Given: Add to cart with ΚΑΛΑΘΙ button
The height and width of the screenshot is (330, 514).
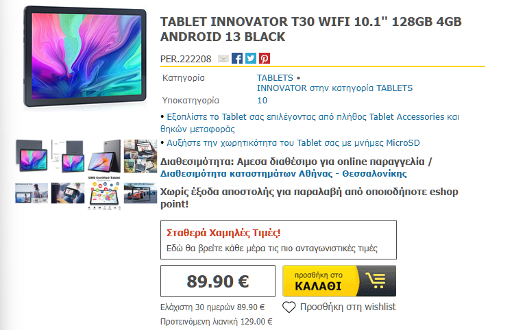Looking at the screenshot, I should [339, 281].
